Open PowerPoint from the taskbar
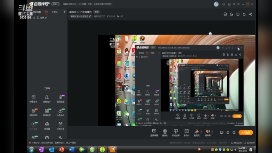Screen dimensions: 272x153 pos(62,150)
